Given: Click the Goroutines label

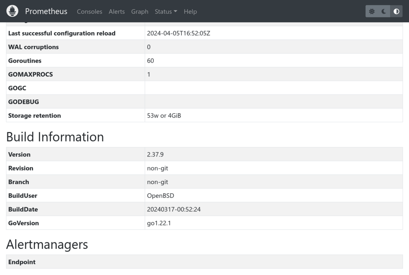Looking at the screenshot, I should 25,61.
